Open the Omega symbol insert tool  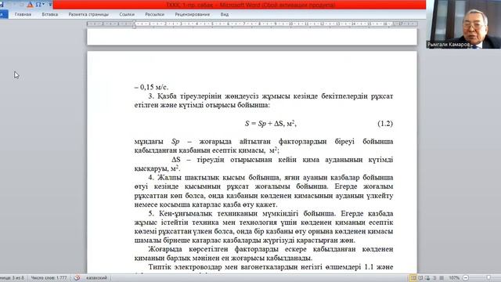(38, 5)
